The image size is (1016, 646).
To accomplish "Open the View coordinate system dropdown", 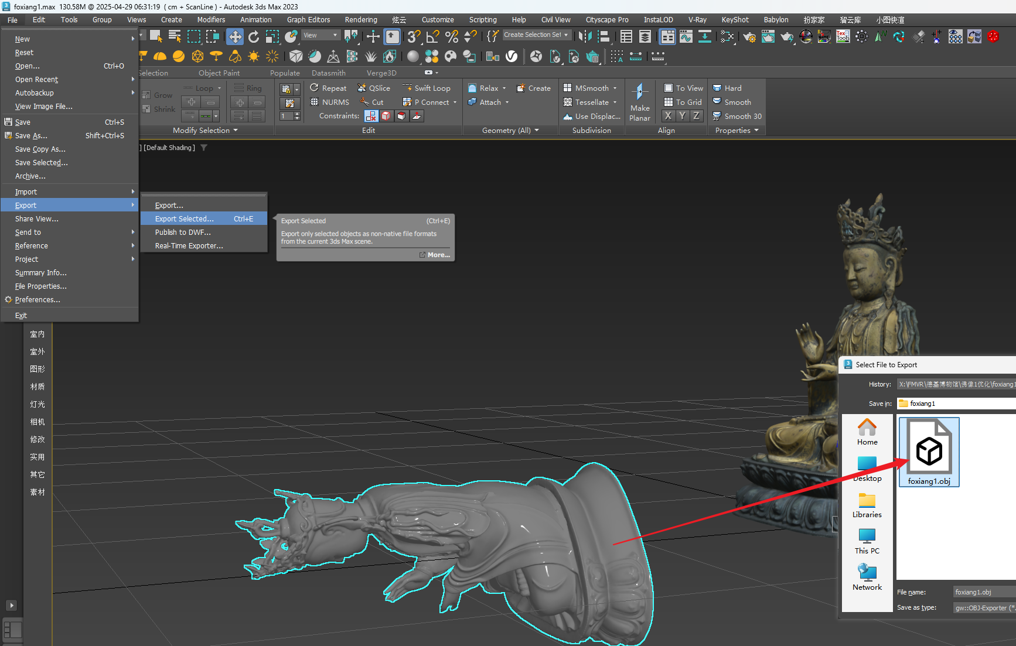I will click(320, 35).
